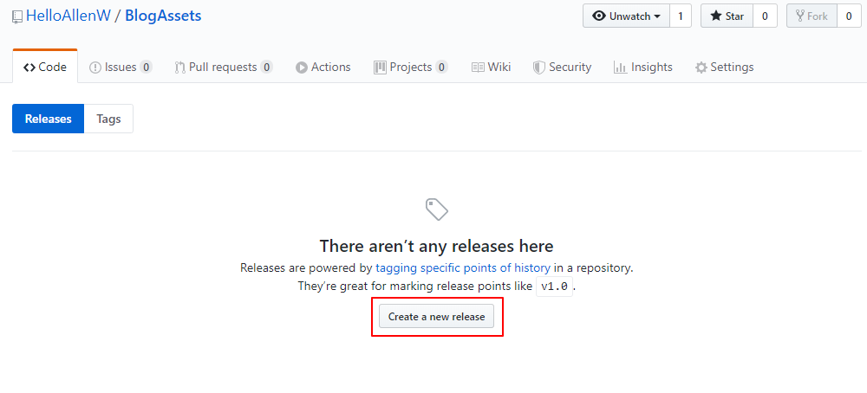
Task: Select the Releases button
Action: tap(48, 119)
